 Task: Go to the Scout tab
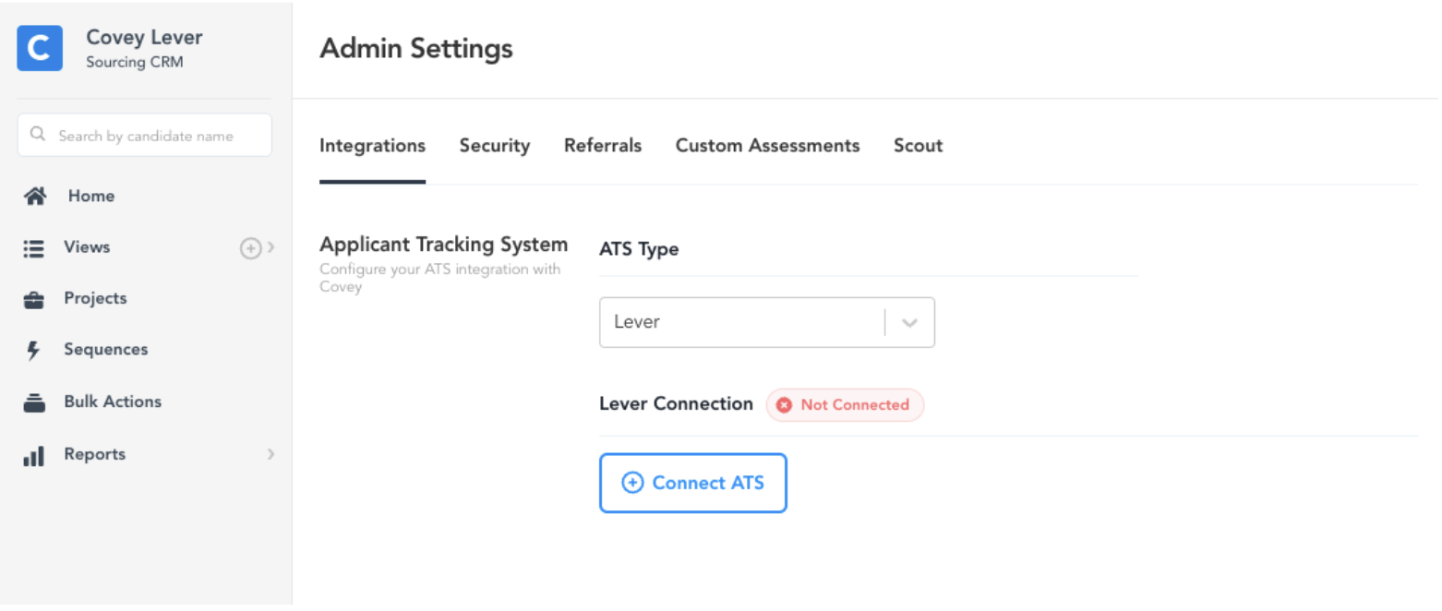tap(919, 146)
